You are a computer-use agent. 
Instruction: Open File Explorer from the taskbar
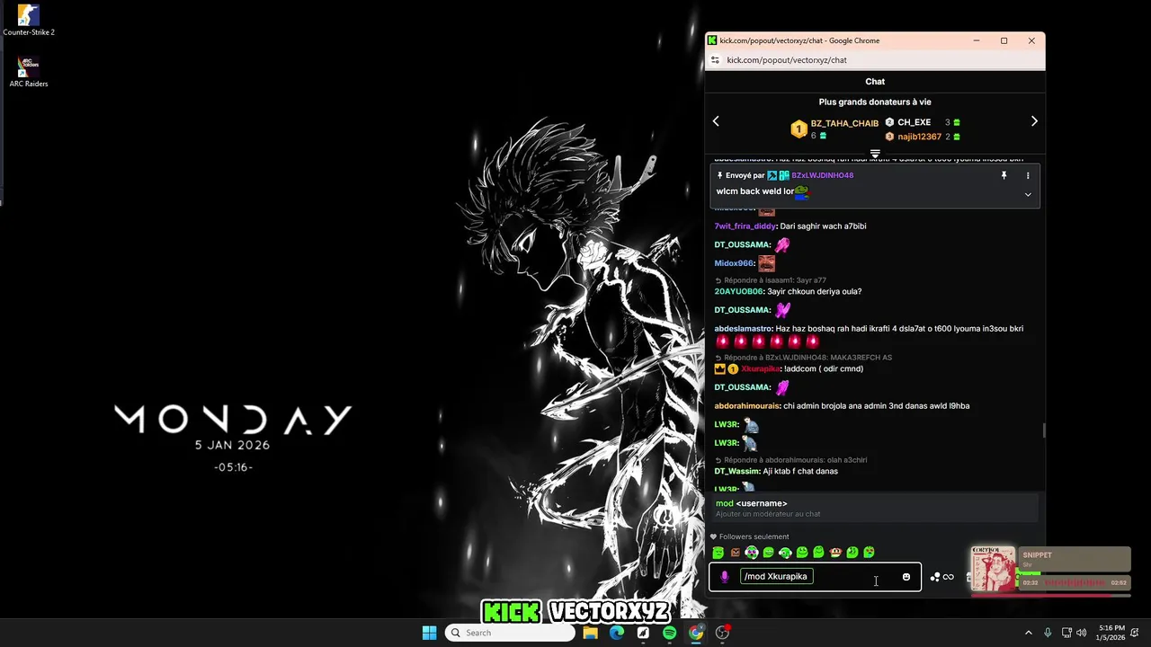tap(590, 633)
